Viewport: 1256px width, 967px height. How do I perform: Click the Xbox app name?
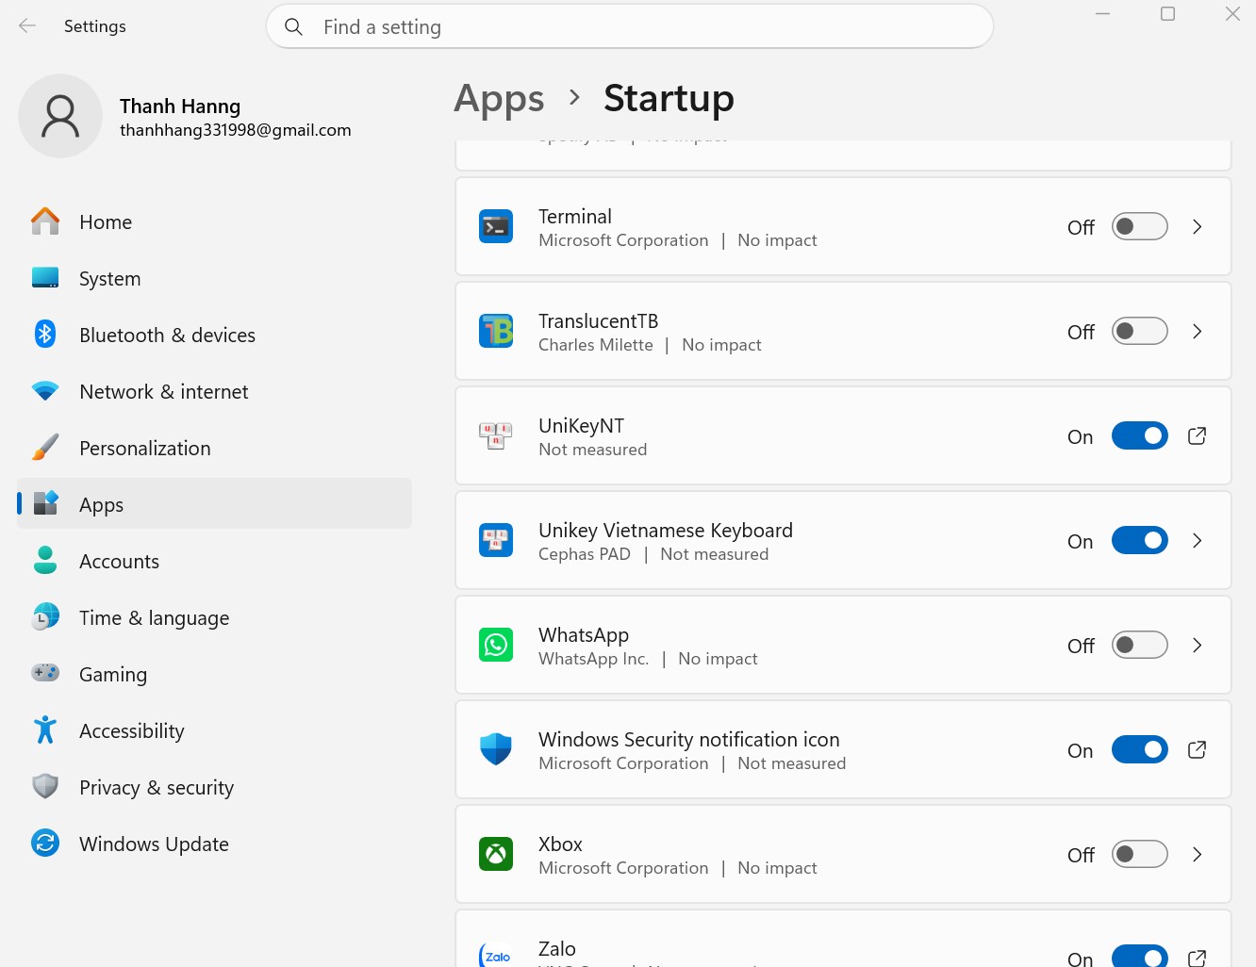pos(560,844)
